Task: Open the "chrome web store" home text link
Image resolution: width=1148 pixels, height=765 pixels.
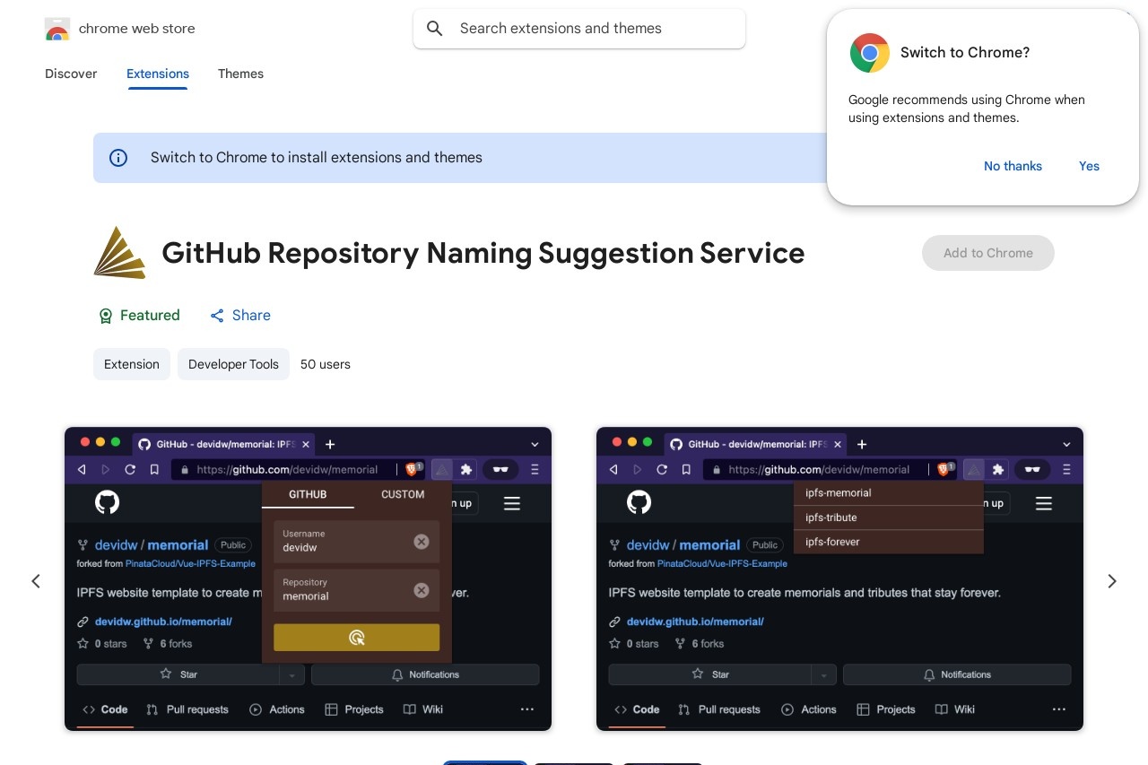Action: point(136,29)
